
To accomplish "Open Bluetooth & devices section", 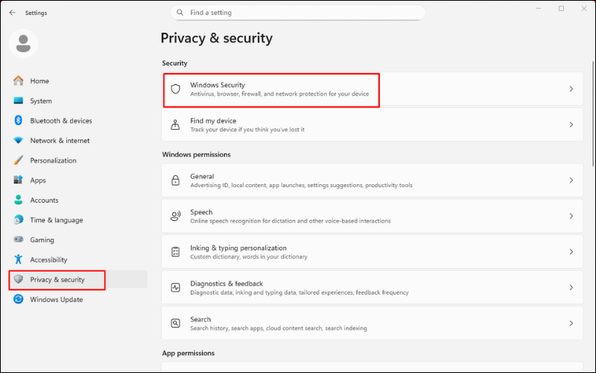I will point(61,121).
